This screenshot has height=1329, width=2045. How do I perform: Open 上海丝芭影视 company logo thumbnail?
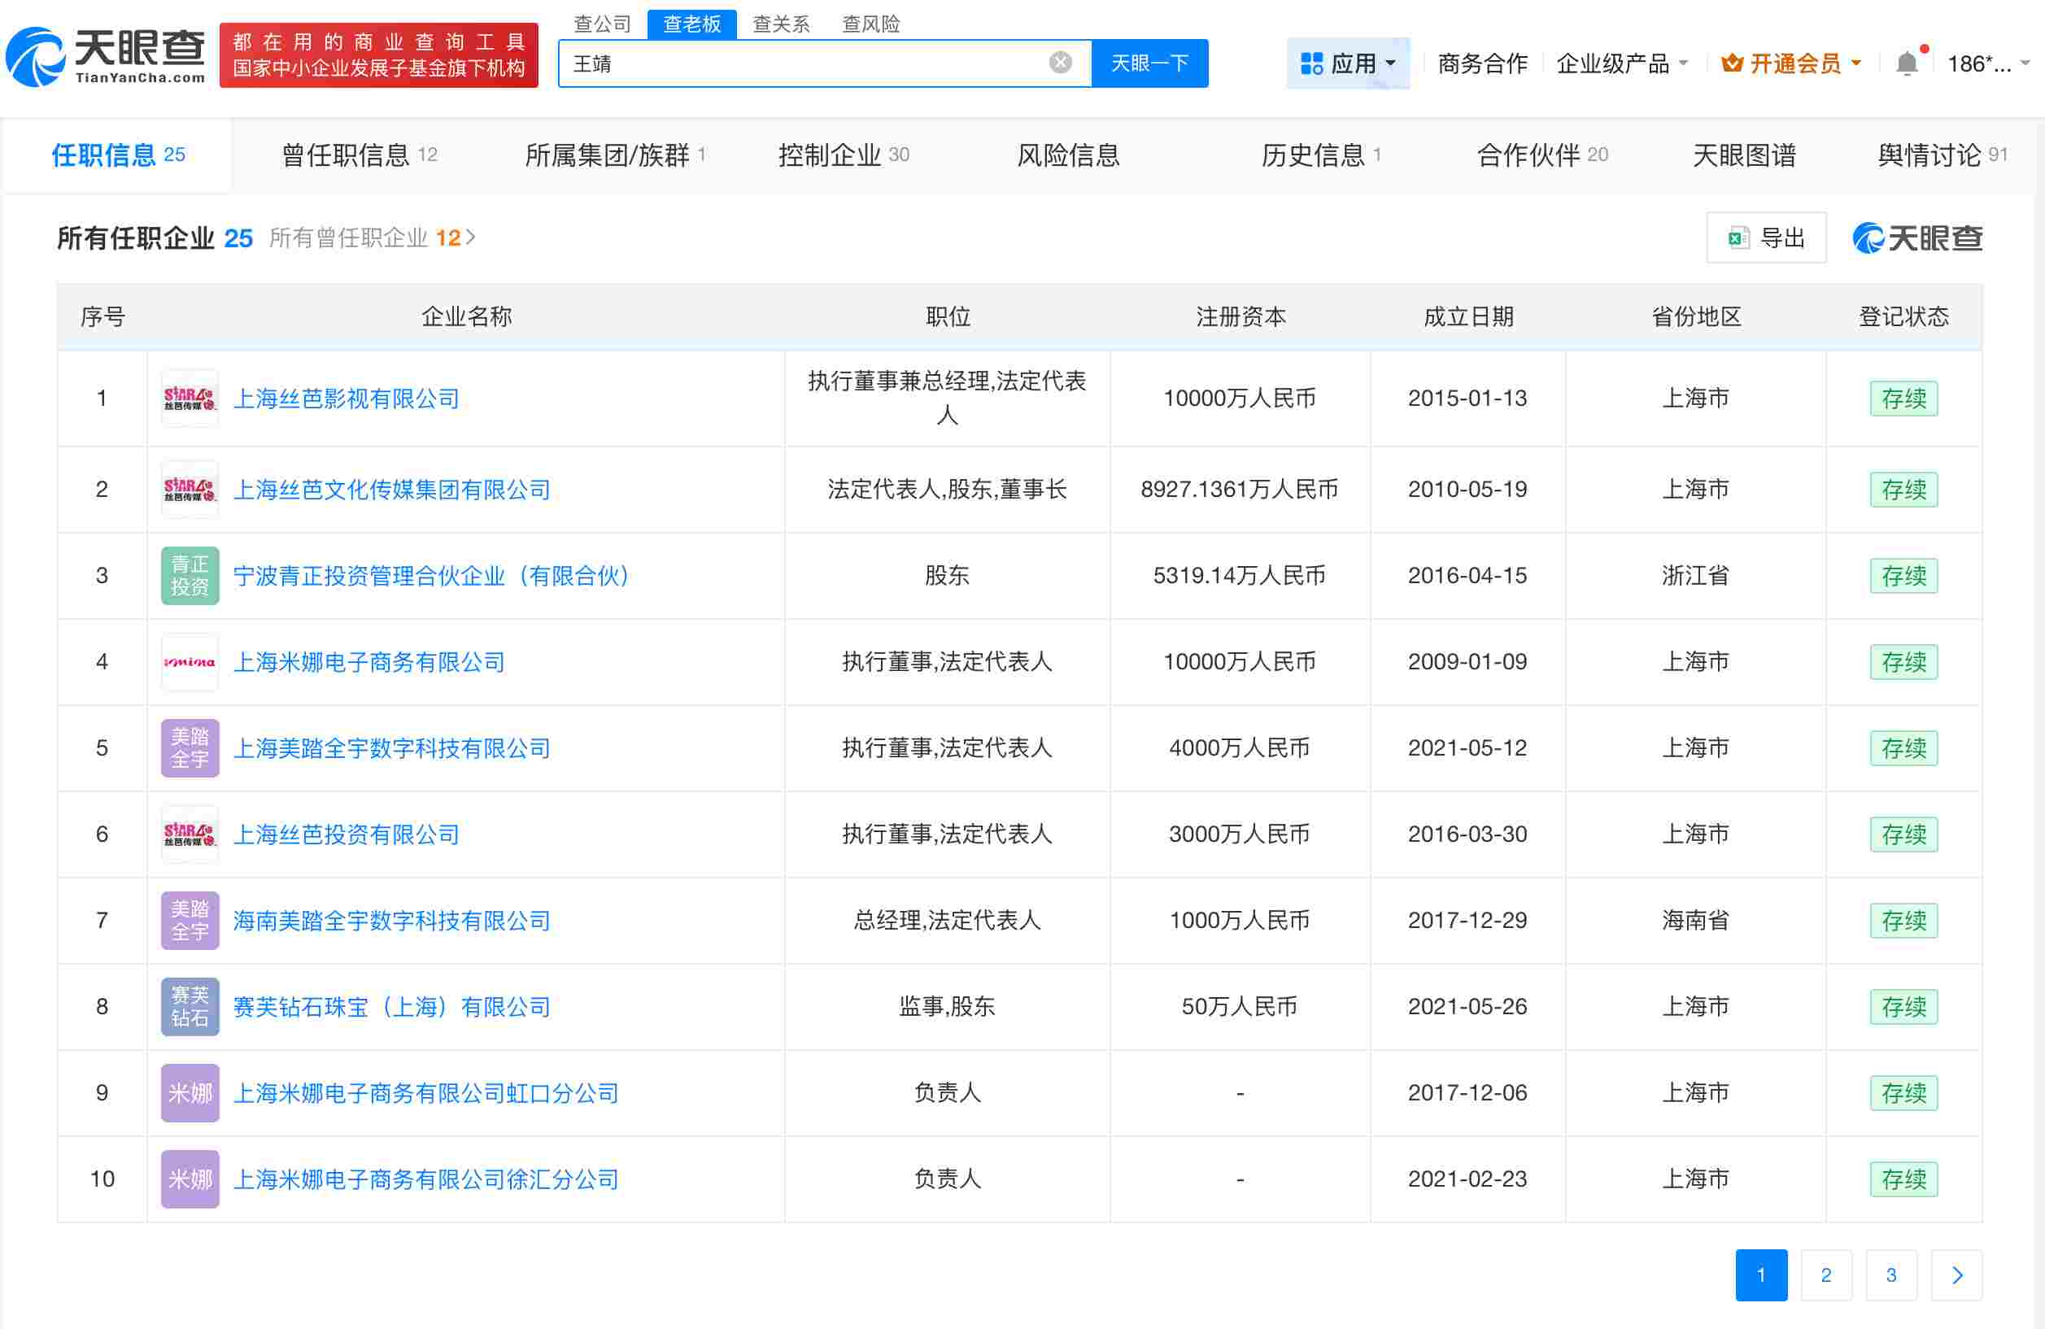click(189, 398)
